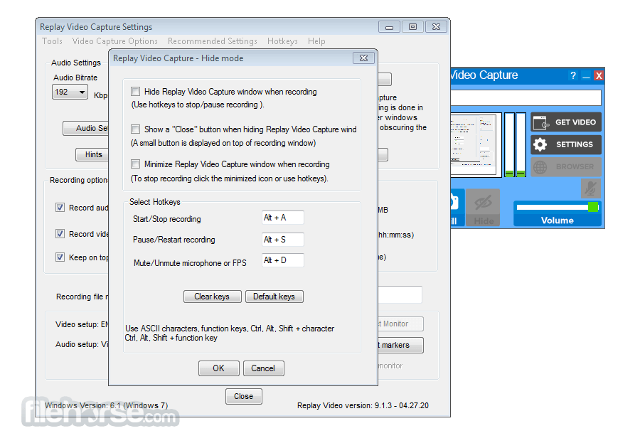Image resolution: width=640 pixels, height=448 pixels.
Task: Open Recommended Settings menu
Action: [x=212, y=41]
